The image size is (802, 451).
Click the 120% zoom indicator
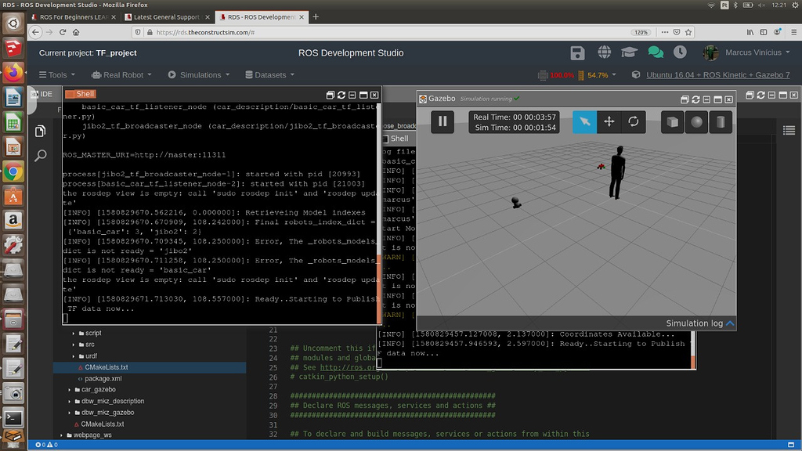(641, 32)
